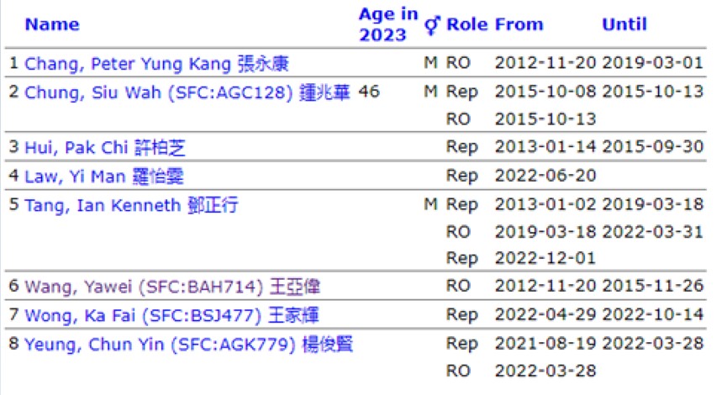The height and width of the screenshot is (395, 727).
Task: Click the 2013-01-14 From date
Action: click(545, 148)
